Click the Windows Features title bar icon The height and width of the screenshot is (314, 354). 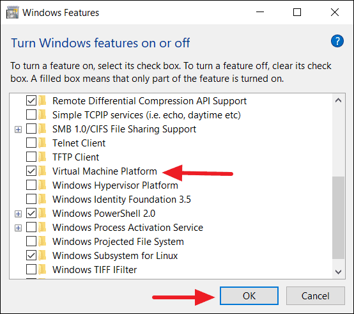12,12
